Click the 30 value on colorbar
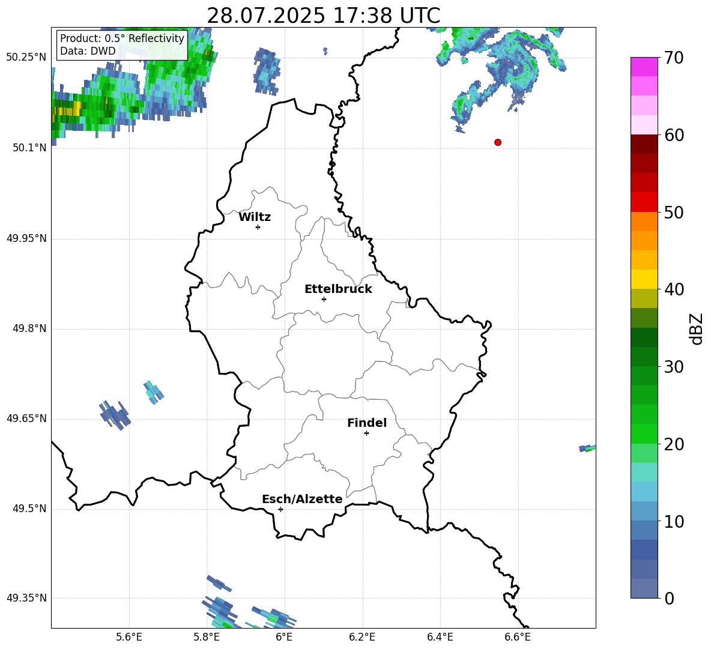This screenshot has height=649, width=711. pyautogui.click(x=674, y=367)
